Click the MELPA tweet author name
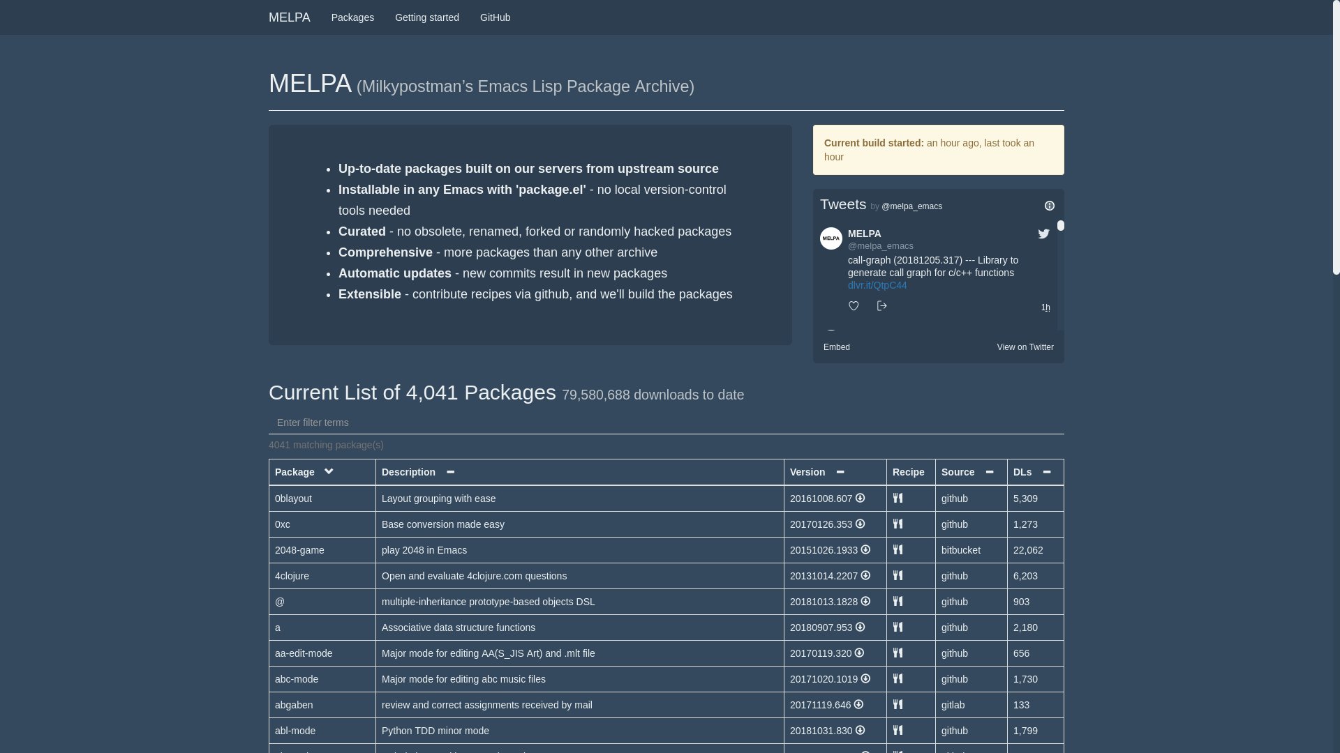Image resolution: width=1340 pixels, height=753 pixels. [x=864, y=234]
